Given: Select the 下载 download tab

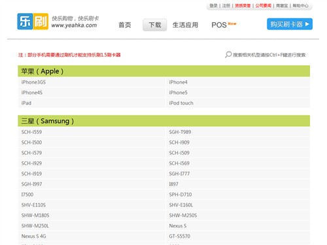Looking at the screenshot, I should click(x=155, y=25).
